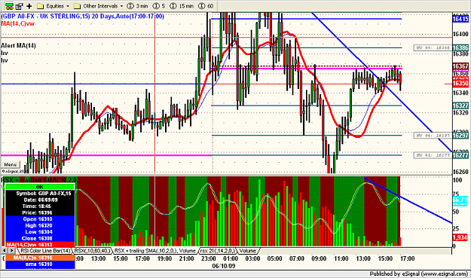Screen dimensions: 471x278
Task: Click the Price: 16396 row in data window
Action: point(40,212)
